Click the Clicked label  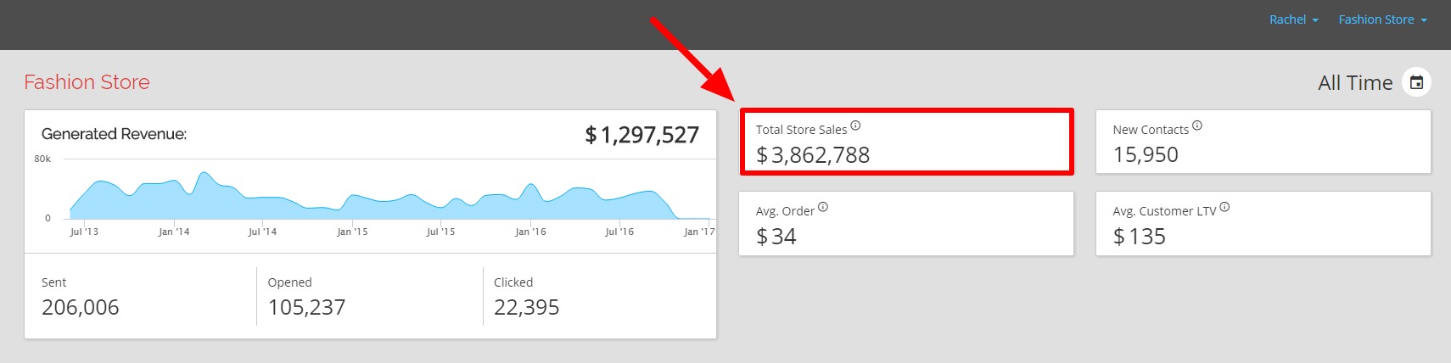pyautogui.click(x=513, y=282)
